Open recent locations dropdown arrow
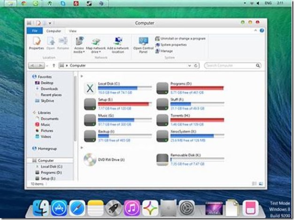This screenshot has height=220, width=294. tap(47, 66)
